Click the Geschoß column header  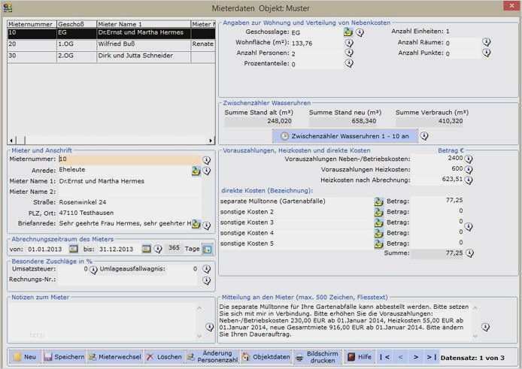[77, 24]
